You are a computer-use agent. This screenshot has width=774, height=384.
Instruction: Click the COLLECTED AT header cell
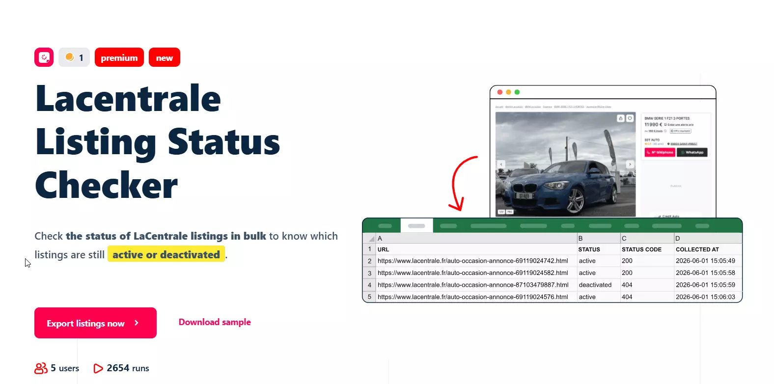coord(708,249)
